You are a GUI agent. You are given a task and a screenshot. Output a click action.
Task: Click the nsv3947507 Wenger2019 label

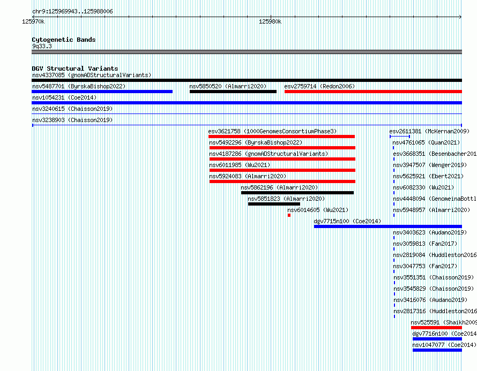tap(430, 165)
